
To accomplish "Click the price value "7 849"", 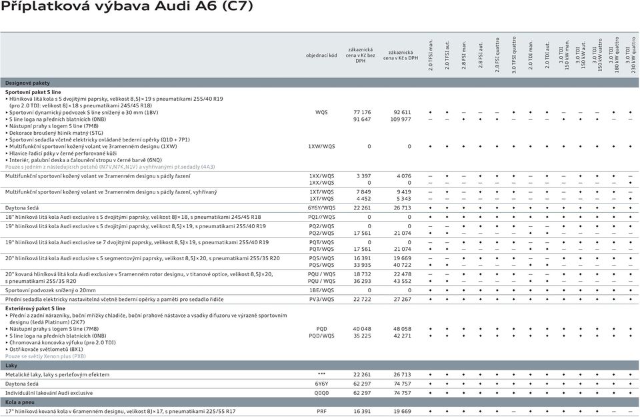I will point(364,192).
